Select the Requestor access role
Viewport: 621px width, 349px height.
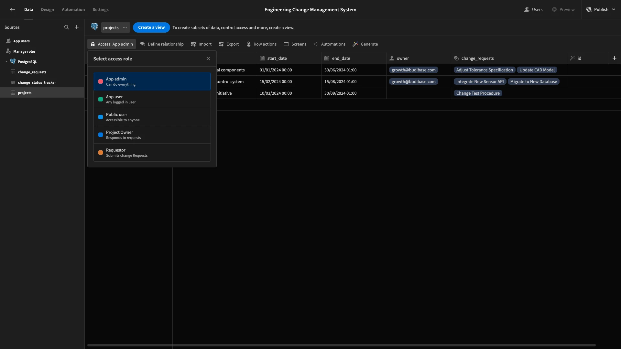pos(152,153)
